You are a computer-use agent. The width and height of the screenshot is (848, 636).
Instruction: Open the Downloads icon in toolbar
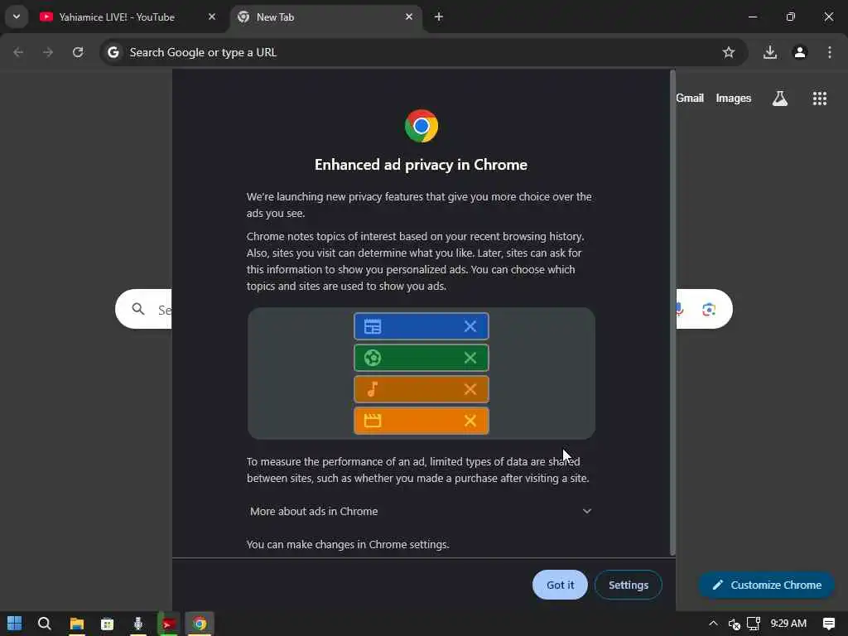pos(769,52)
